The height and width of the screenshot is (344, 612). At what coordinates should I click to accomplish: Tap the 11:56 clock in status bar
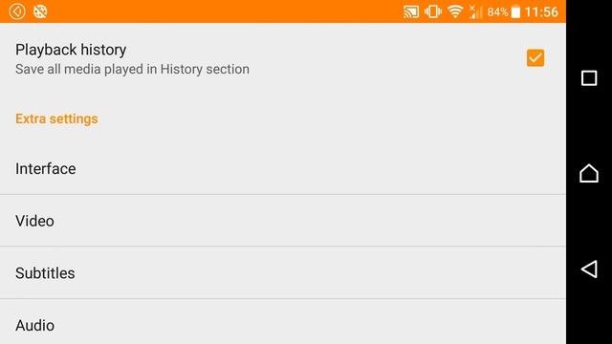tap(541, 12)
